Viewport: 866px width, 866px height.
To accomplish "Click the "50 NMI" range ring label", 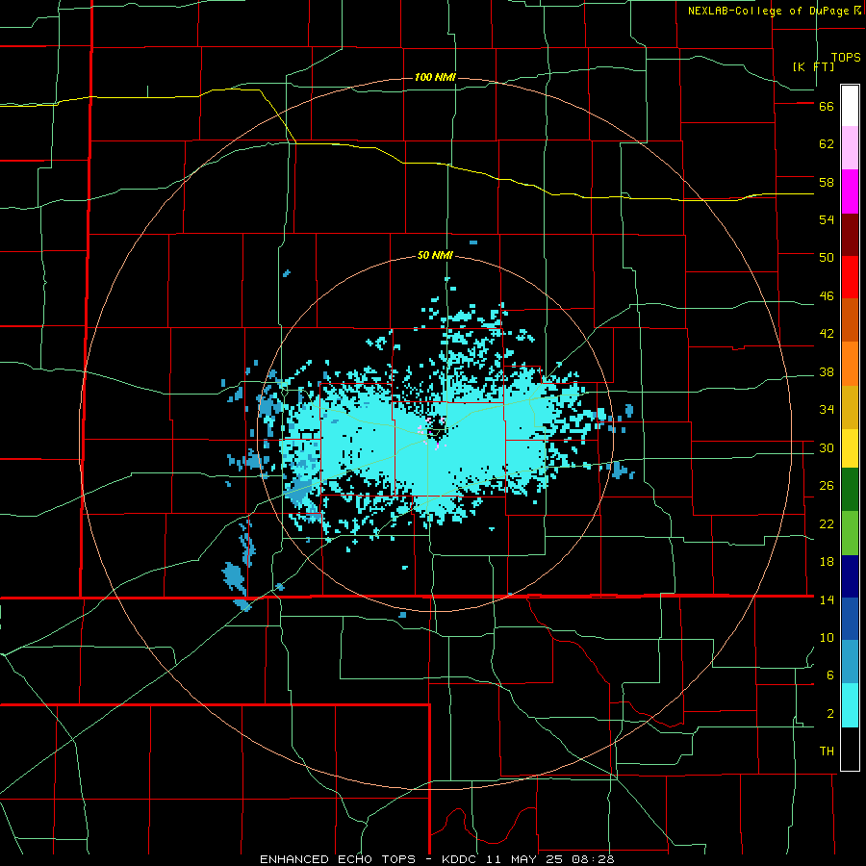I will [x=435, y=255].
